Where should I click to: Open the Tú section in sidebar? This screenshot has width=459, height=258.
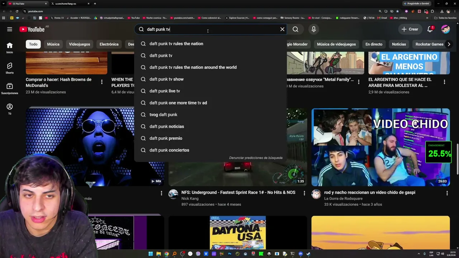tap(10, 109)
